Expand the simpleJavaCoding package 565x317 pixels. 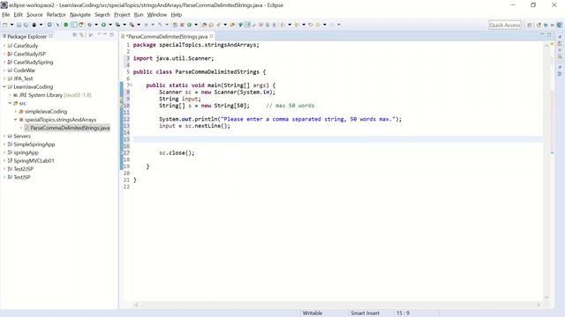[x=16, y=112]
